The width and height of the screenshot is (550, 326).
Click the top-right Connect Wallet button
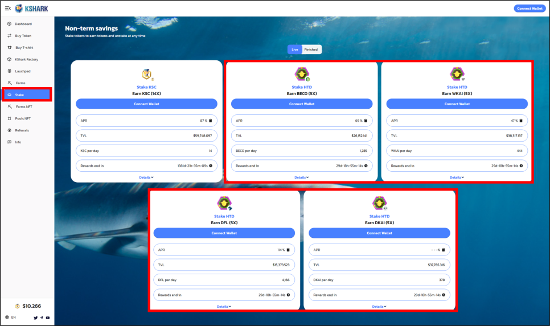coord(530,9)
